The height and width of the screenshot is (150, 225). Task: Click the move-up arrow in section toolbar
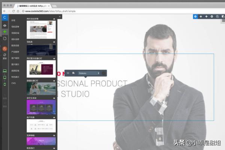(206, 16)
